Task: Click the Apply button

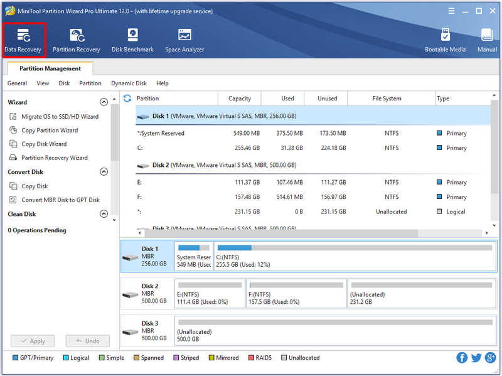Action: [33, 341]
